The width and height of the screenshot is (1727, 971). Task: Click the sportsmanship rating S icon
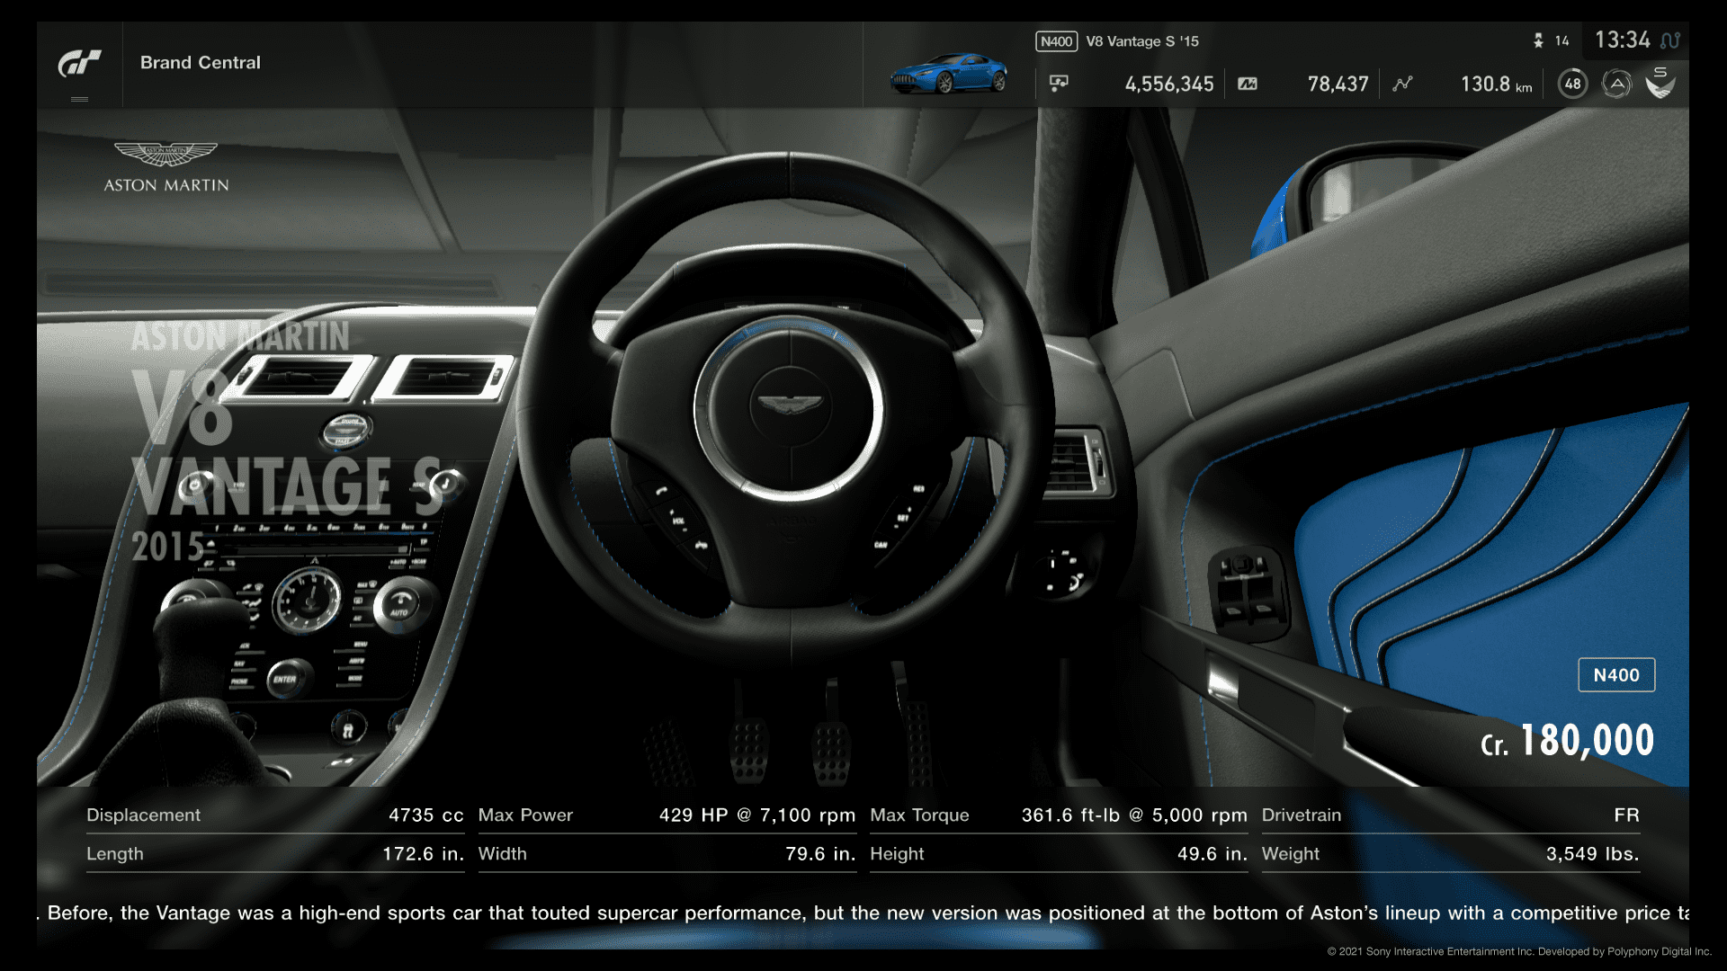click(x=1660, y=83)
